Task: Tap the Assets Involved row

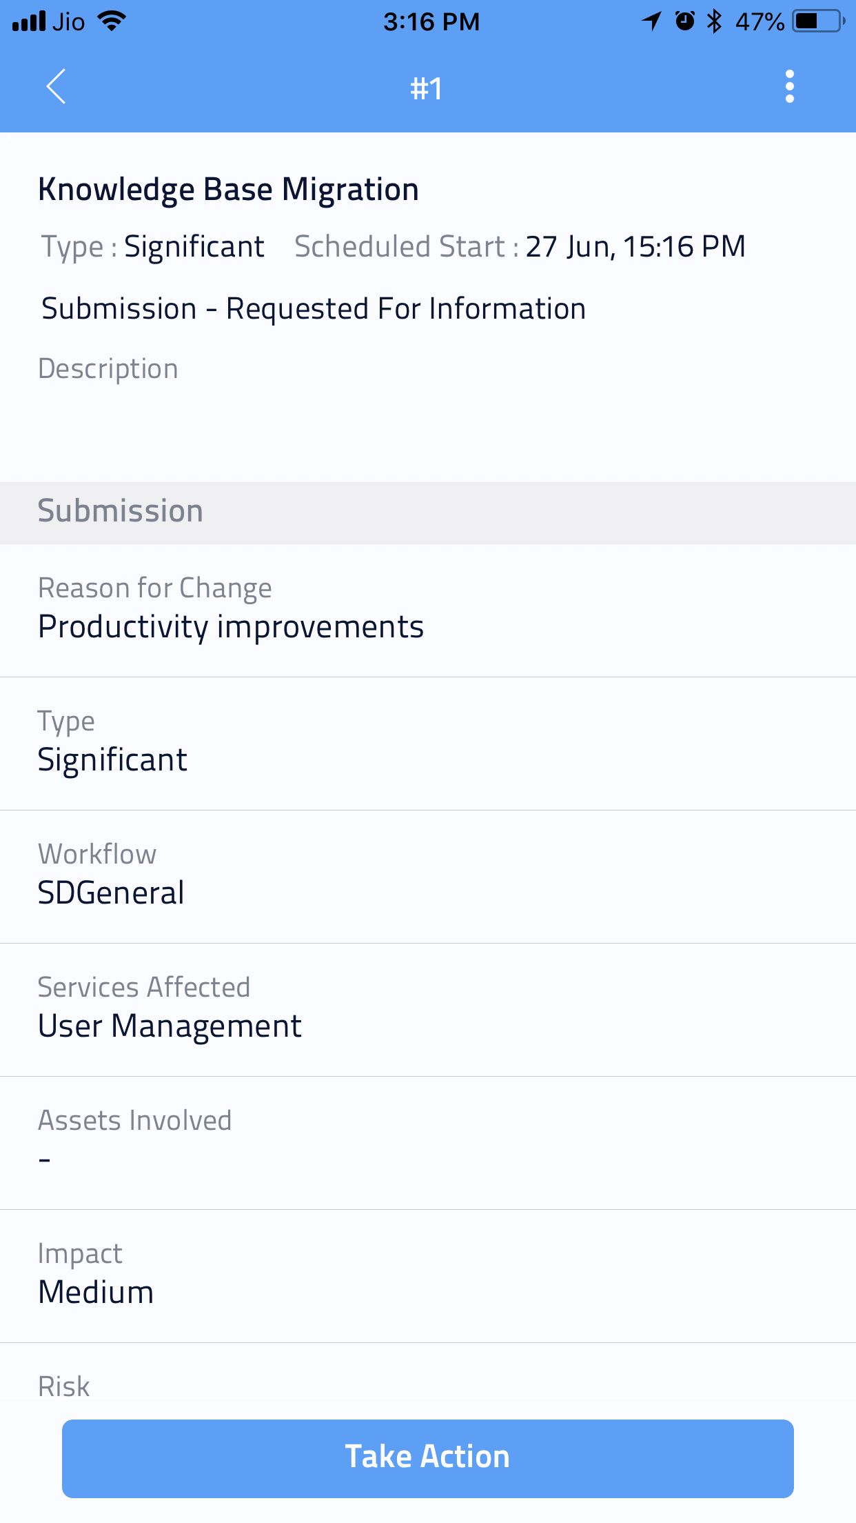Action: pos(427,1142)
